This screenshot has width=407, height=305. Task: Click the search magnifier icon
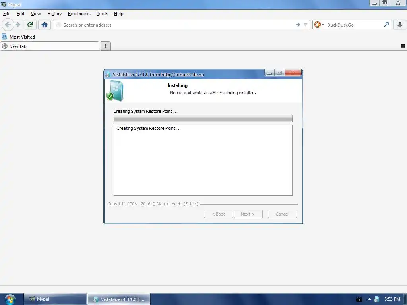(386, 25)
